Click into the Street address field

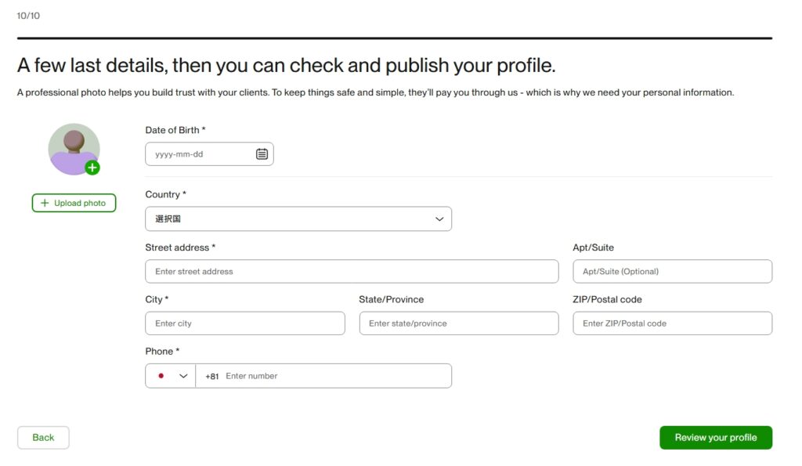tap(351, 272)
